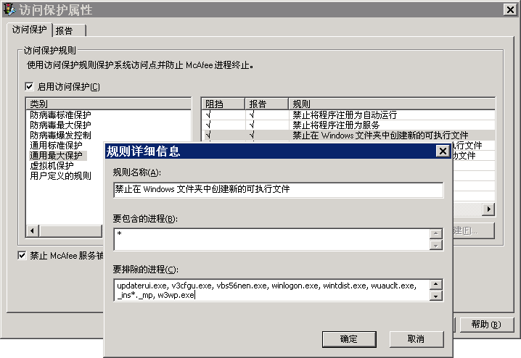This screenshot has height=358, width=521.
Task: Select category 虚拟机保护
Action: pos(52,165)
